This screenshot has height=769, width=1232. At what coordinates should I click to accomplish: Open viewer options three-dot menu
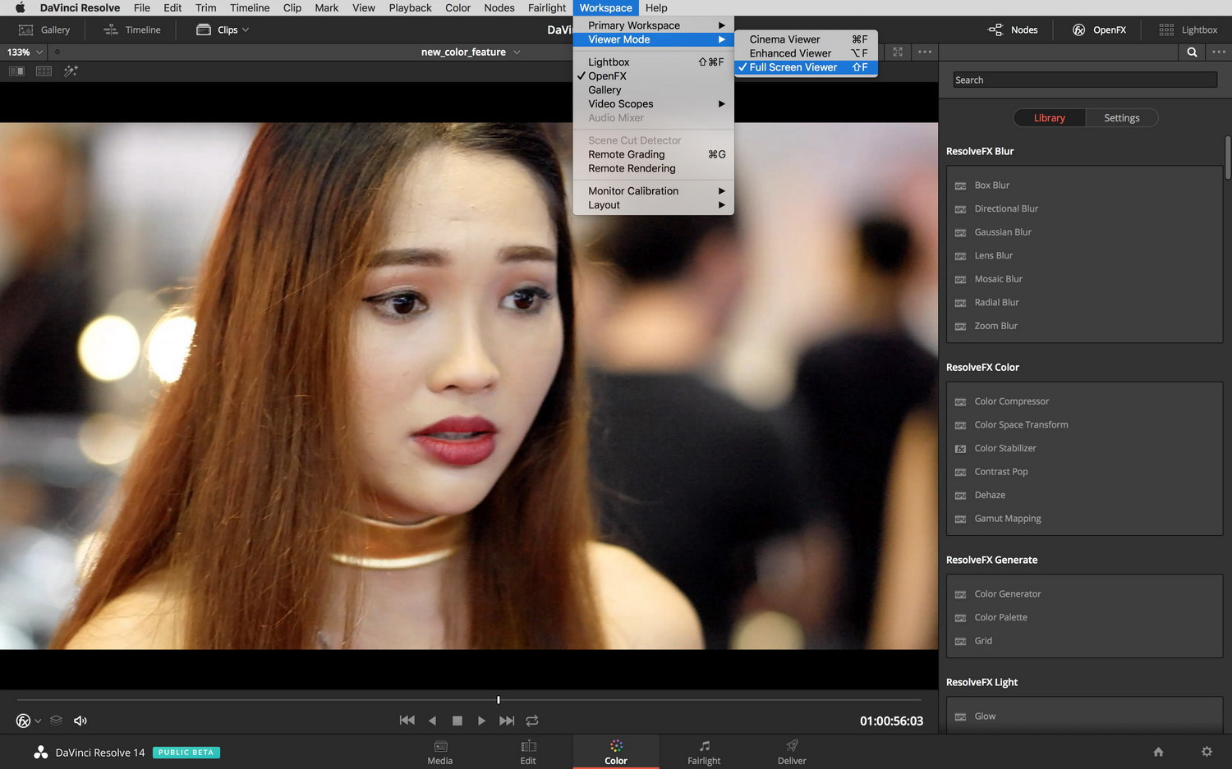[x=925, y=52]
